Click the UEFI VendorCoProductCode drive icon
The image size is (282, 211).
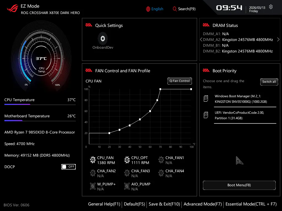pos(206,115)
